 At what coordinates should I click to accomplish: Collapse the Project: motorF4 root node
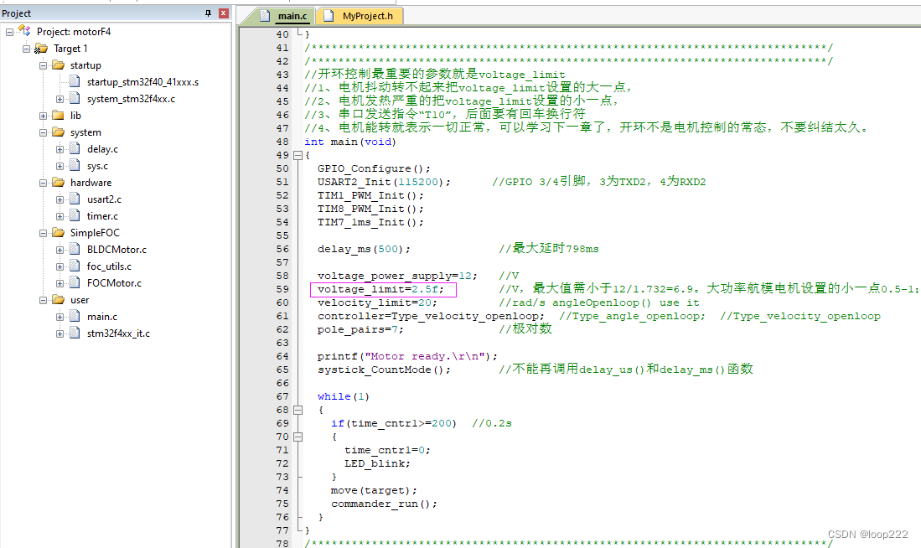(9, 32)
